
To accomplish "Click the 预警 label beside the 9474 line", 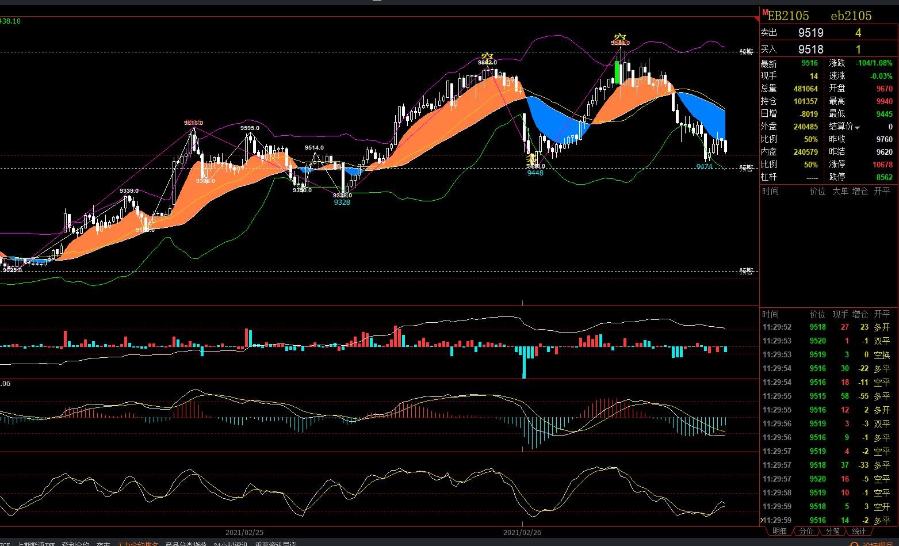I will 746,168.
